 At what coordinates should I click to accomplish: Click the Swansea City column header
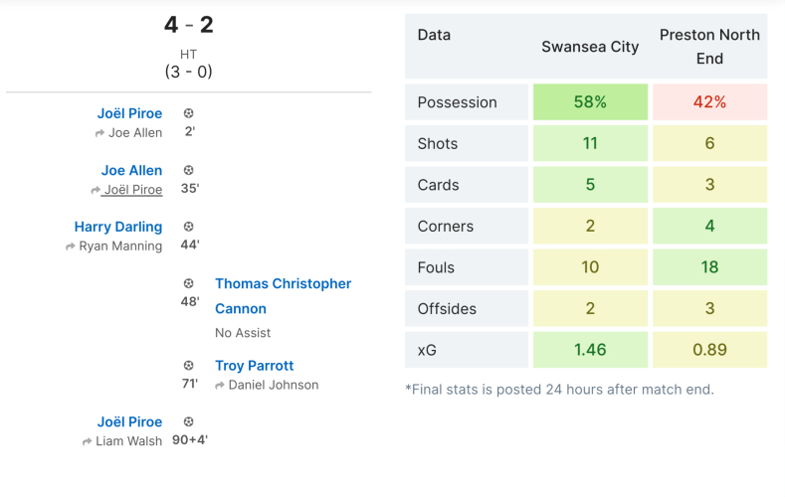pos(590,47)
